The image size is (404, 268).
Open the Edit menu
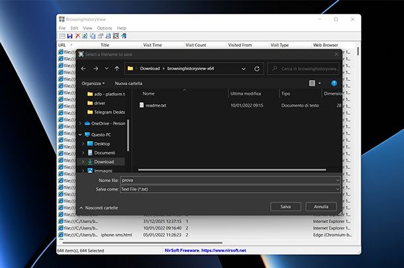coord(74,28)
